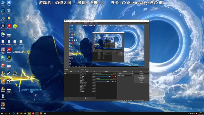Screen dimensions: 204x115
Task: Move the scene down with the Scenes down arrow
Action: pyautogui.click(x=72, y=98)
